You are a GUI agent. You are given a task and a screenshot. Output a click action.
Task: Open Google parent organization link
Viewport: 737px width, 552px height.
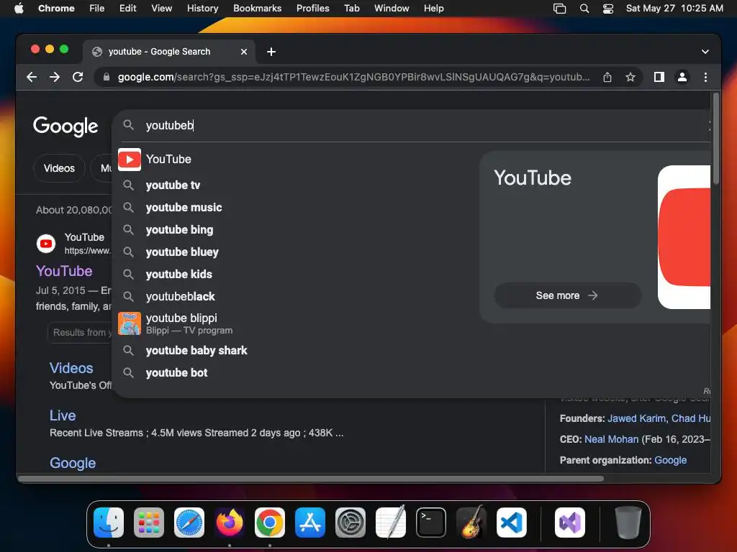[670, 460]
